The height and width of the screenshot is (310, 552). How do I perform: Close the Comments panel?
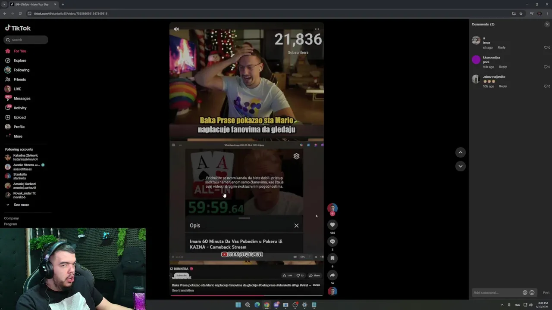[x=547, y=24]
